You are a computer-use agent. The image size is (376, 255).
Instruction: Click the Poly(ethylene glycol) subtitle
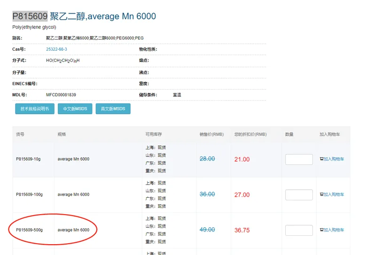pos(34,27)
